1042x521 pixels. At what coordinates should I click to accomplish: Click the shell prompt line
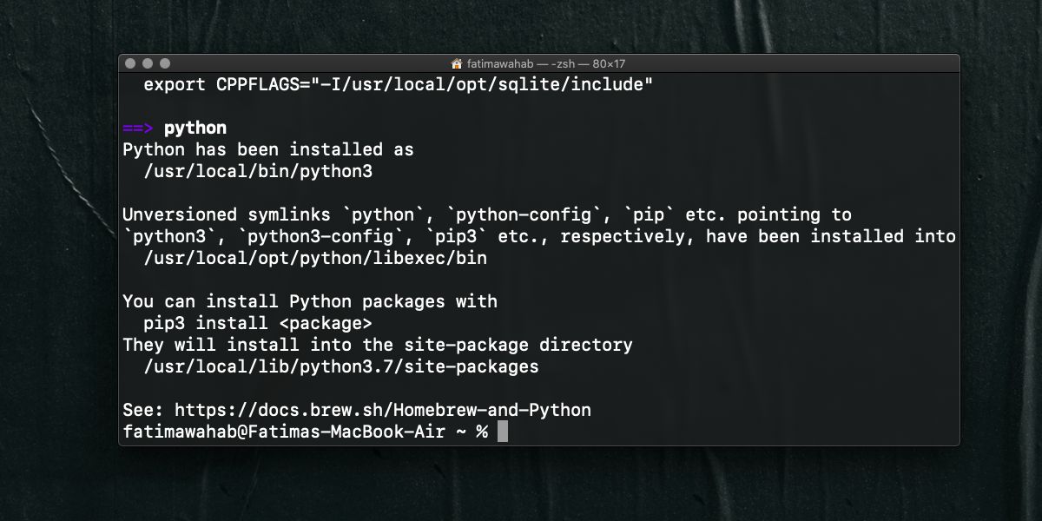pos(304,431)
